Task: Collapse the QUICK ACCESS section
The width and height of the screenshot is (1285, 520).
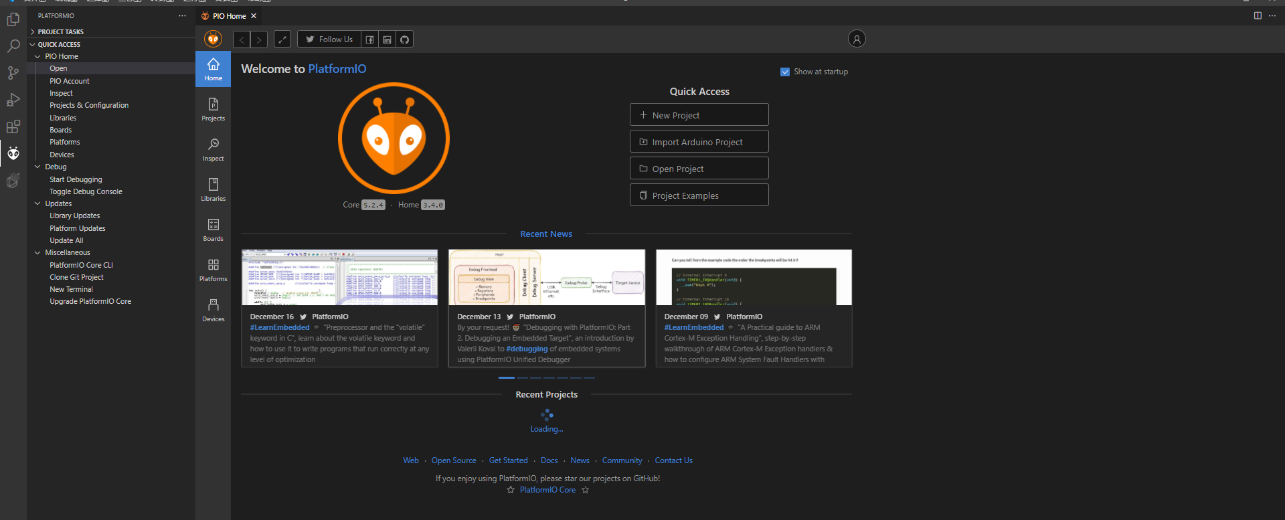Action: pyautogui.click(x=110, y=44)
